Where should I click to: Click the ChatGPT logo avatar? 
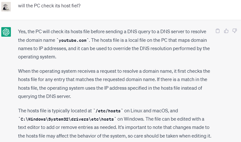6,32
